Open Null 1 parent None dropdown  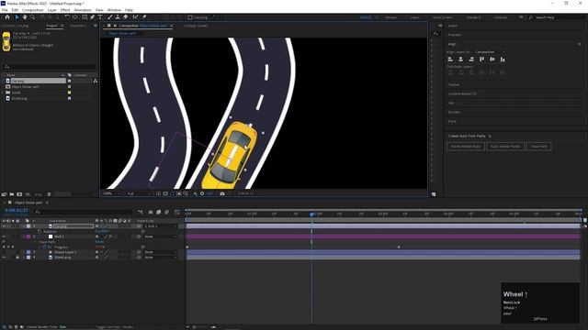[x=161, y=236]
